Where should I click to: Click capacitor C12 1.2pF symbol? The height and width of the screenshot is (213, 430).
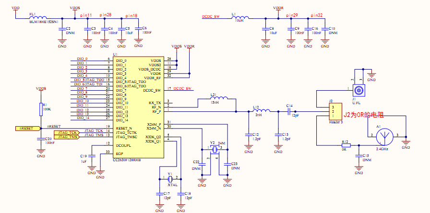click(249, 135)
